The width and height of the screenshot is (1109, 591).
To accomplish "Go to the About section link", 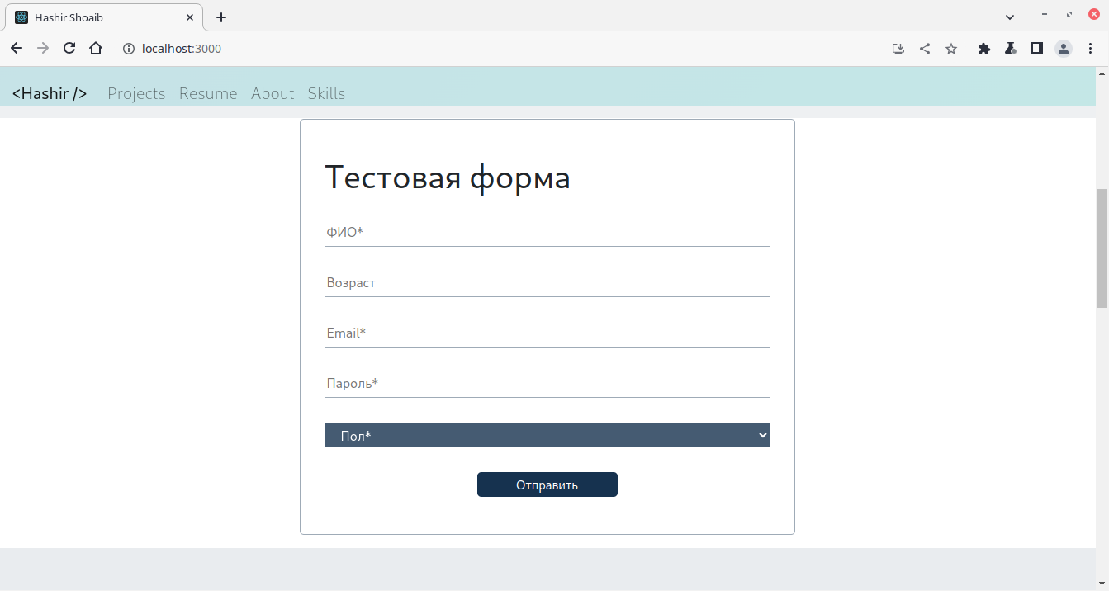I will 273,93.
